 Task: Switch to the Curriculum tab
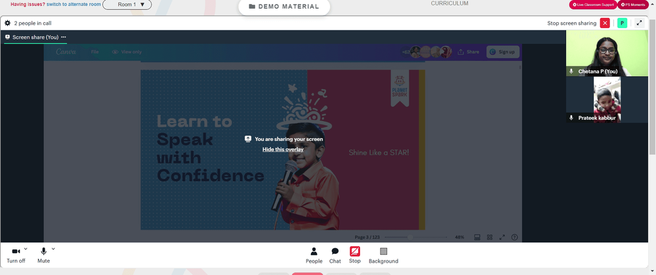450,3
